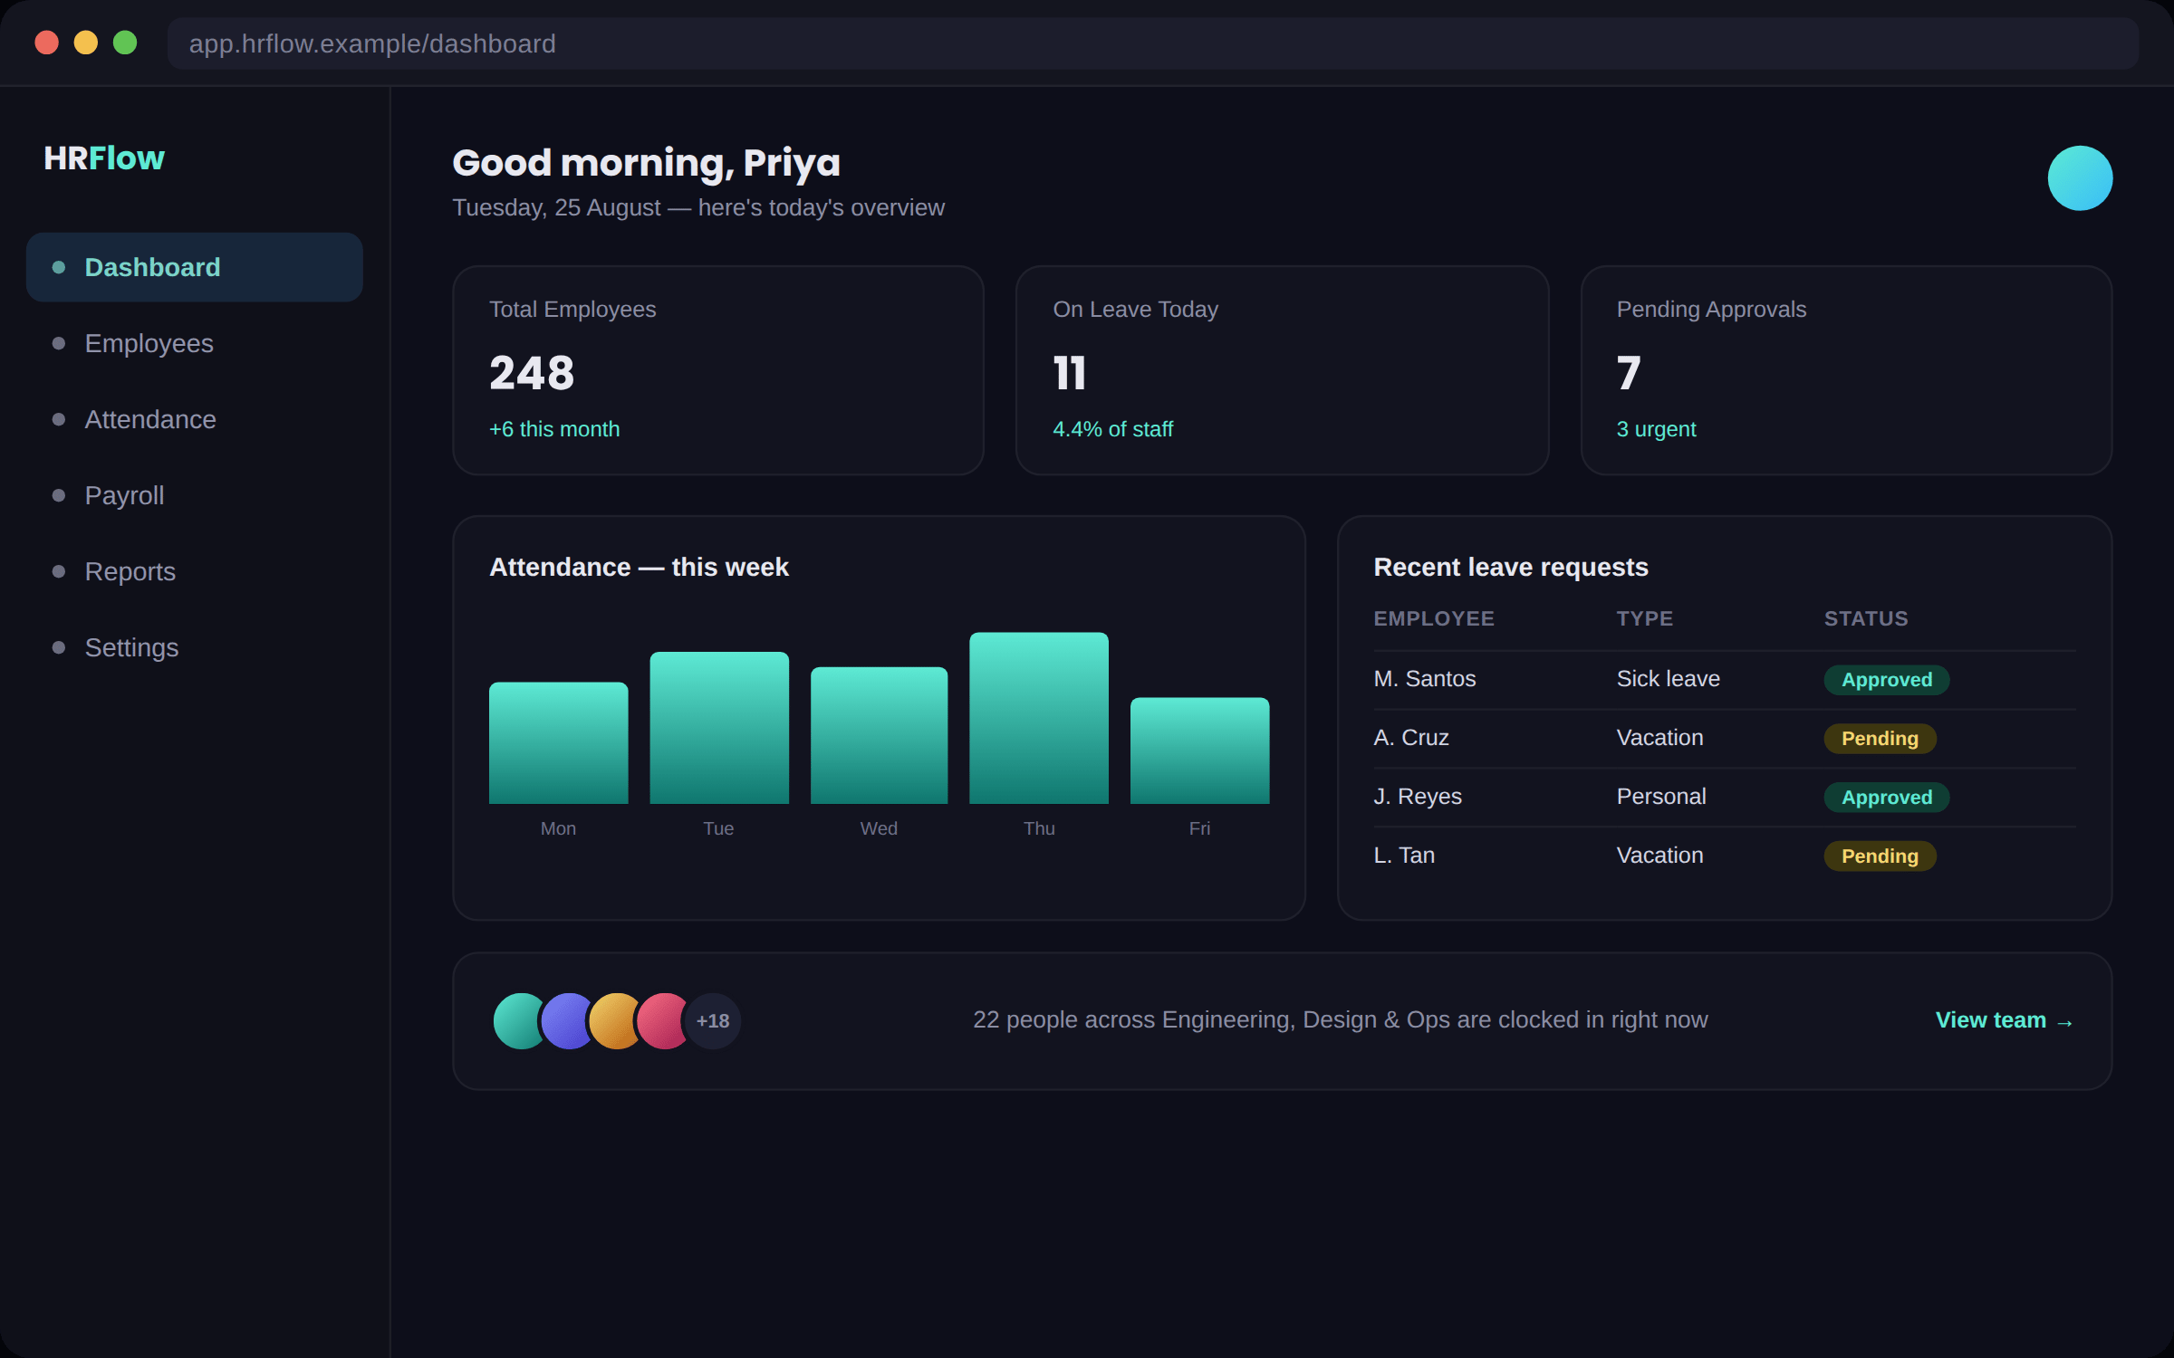Click the Sick leave type cell
This screenshot has width=2174, height=1358.
tap(1669, 678)
